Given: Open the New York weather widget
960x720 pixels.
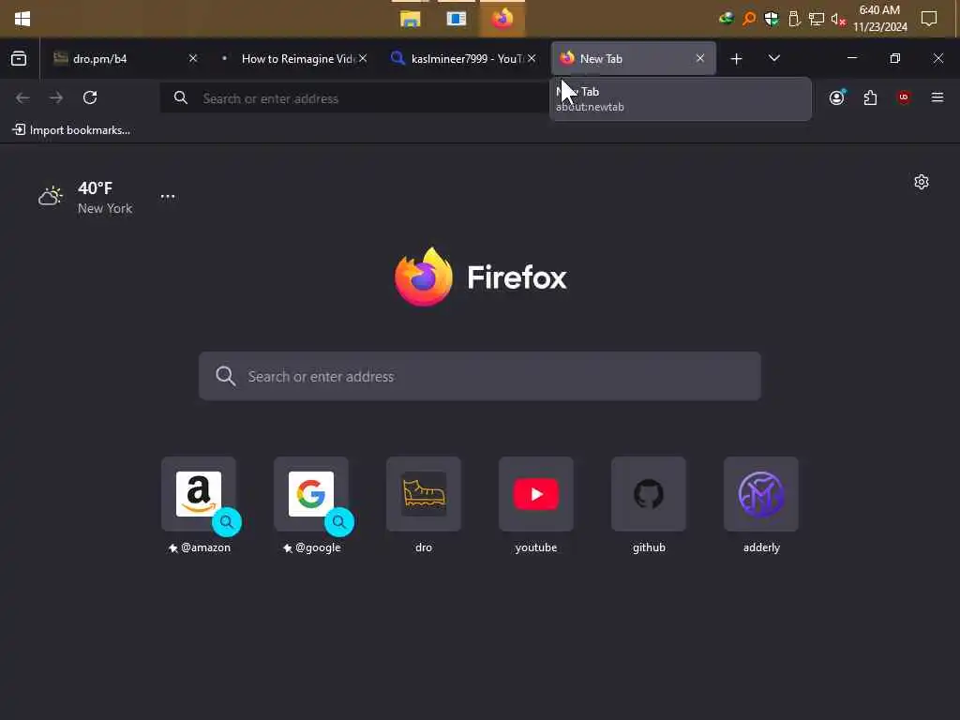Looking at the screenshot, I should pyautogui.click(x=85, y=197).
